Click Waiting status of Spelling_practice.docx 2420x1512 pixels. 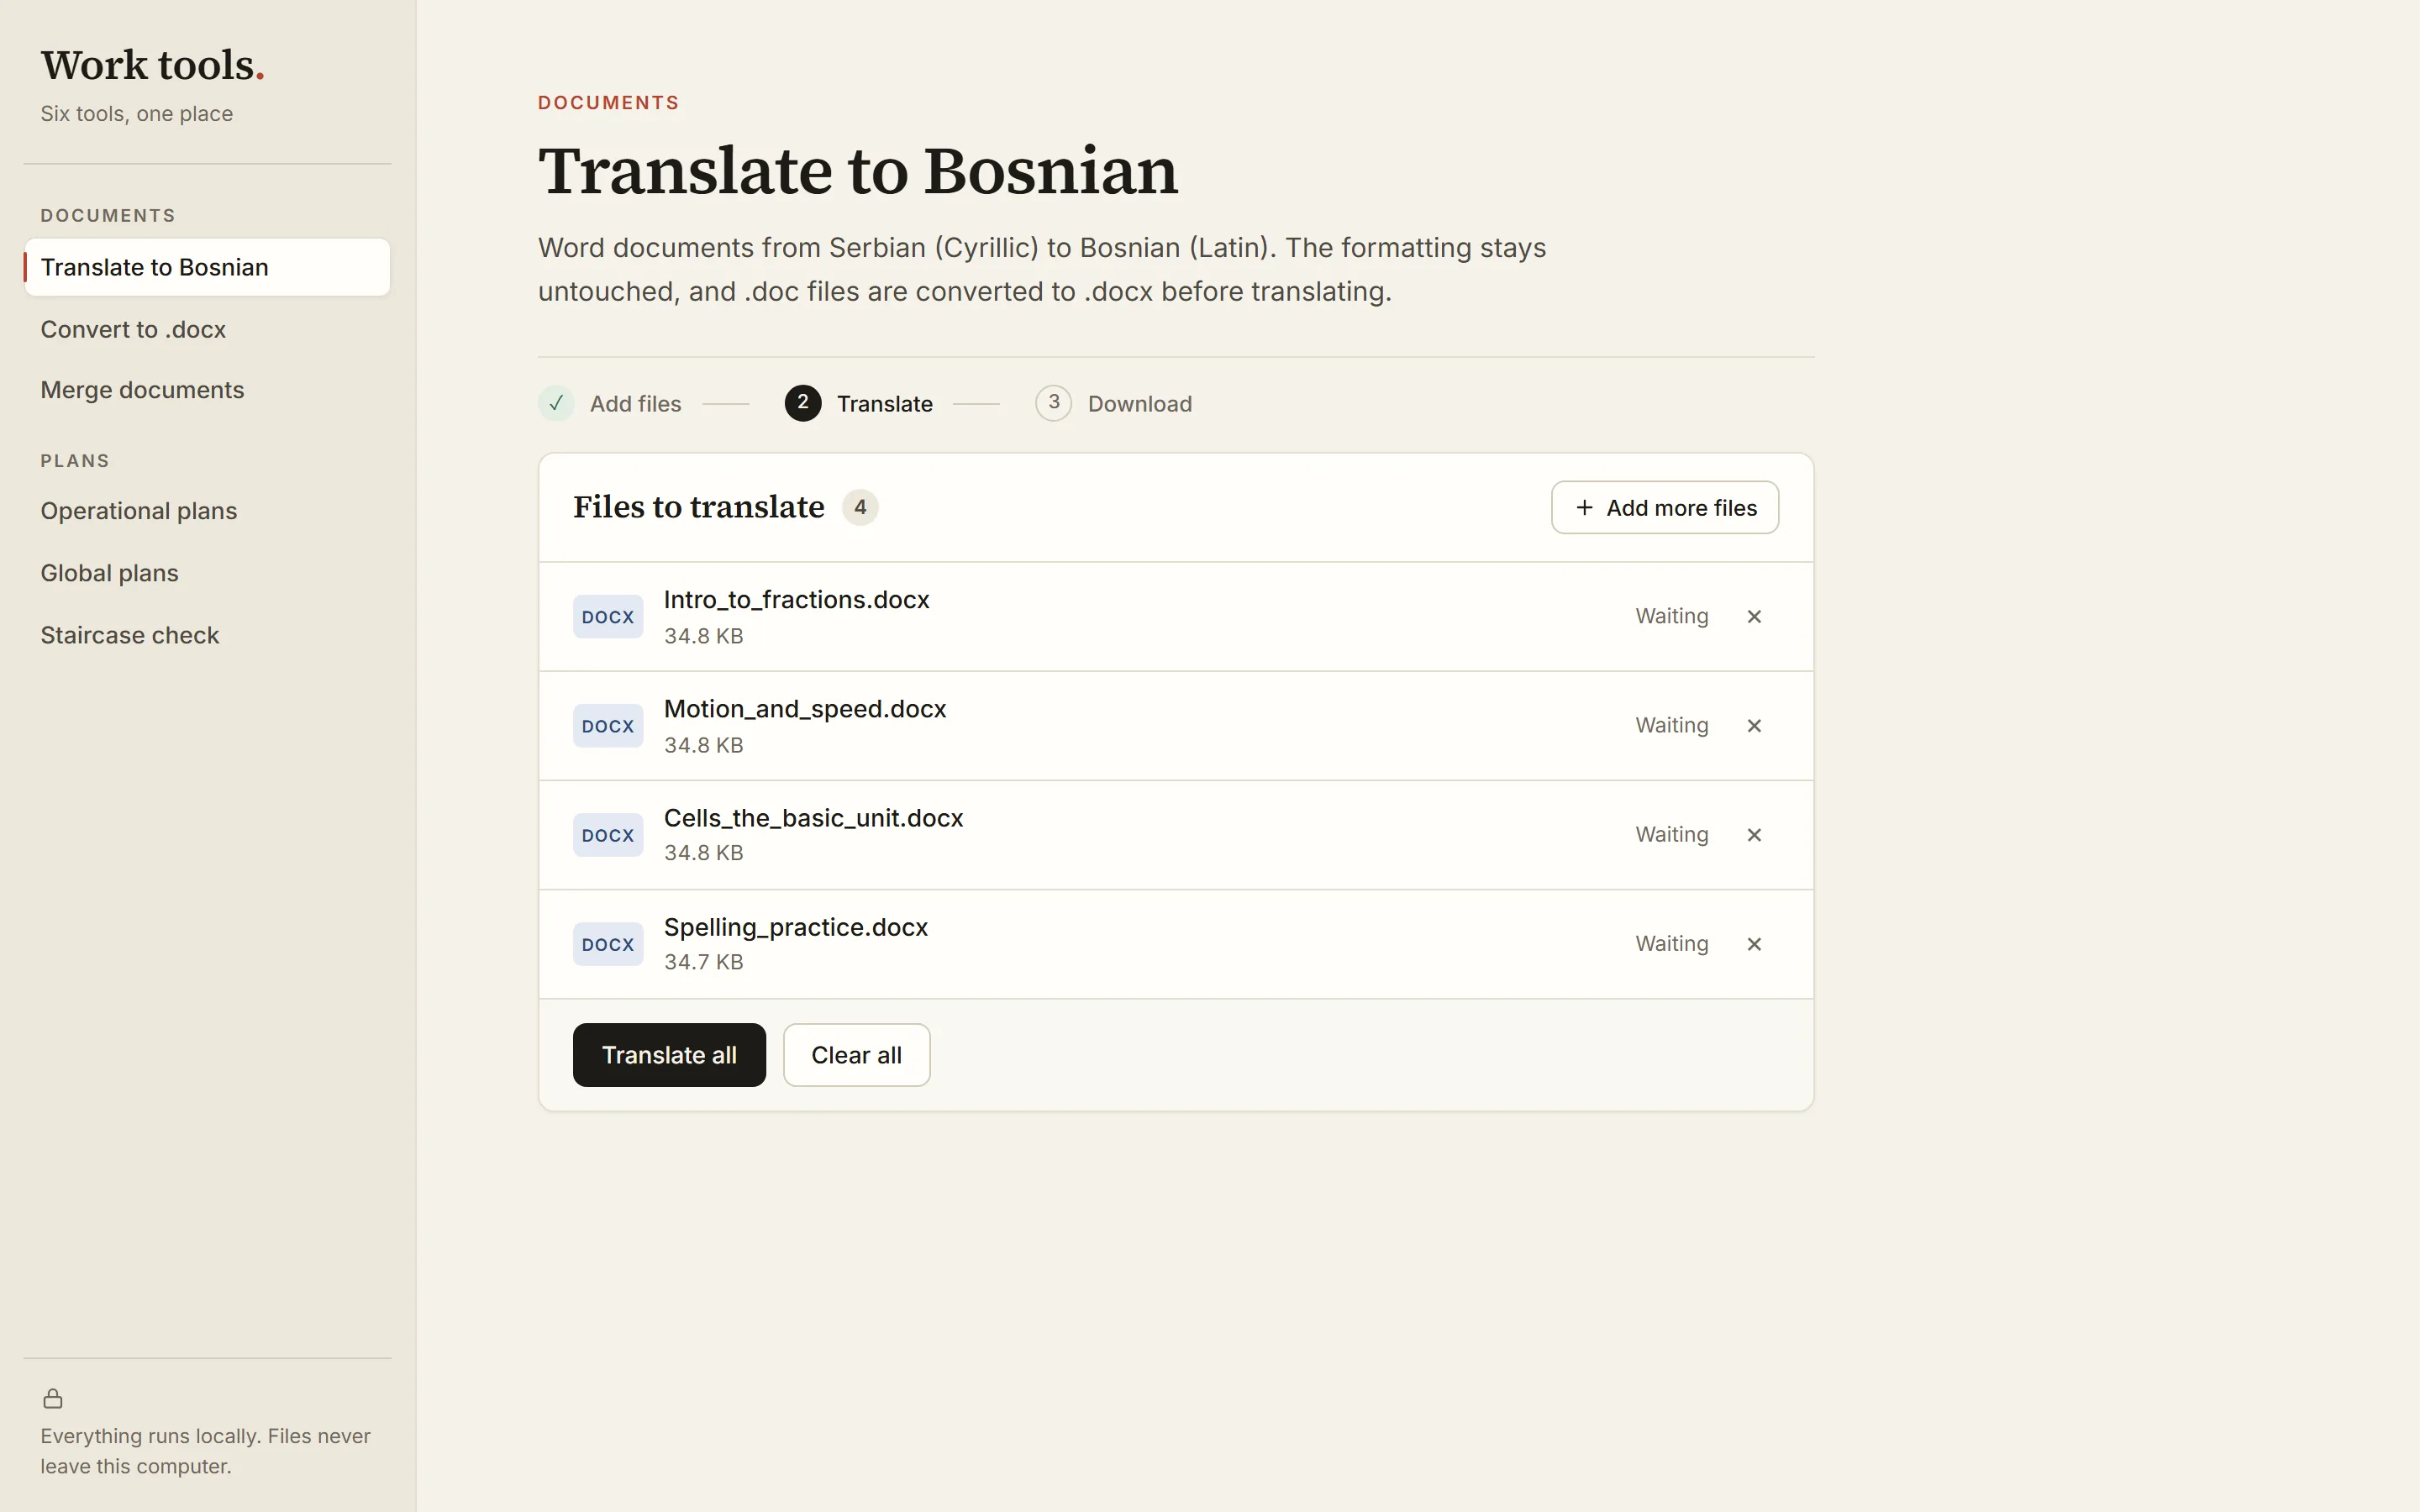[x=1672, y=943]
